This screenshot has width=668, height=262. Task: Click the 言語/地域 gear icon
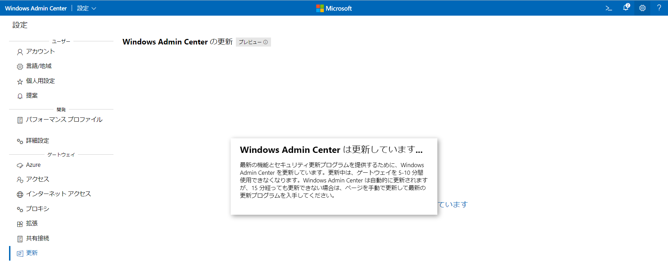(20, 67)
